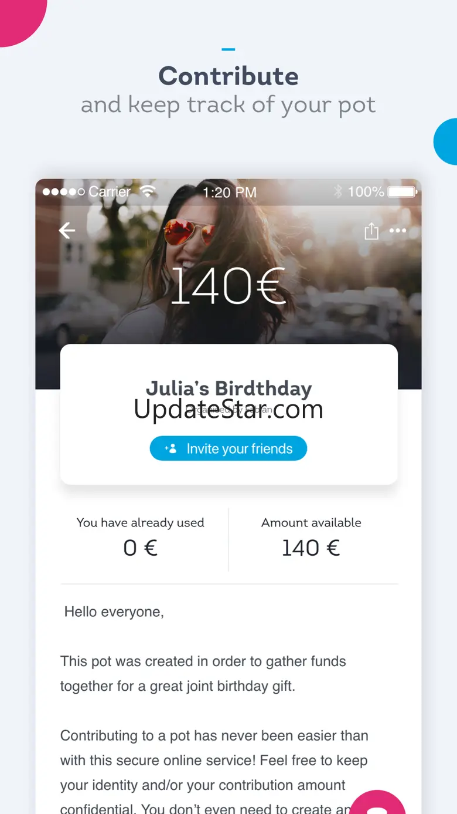Screen dimensions: 457x814
Task: Click the Hello everyone greeting text
Action: [114, 612]
